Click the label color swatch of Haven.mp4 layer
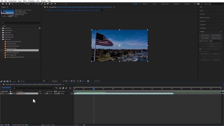 point(11,93)
